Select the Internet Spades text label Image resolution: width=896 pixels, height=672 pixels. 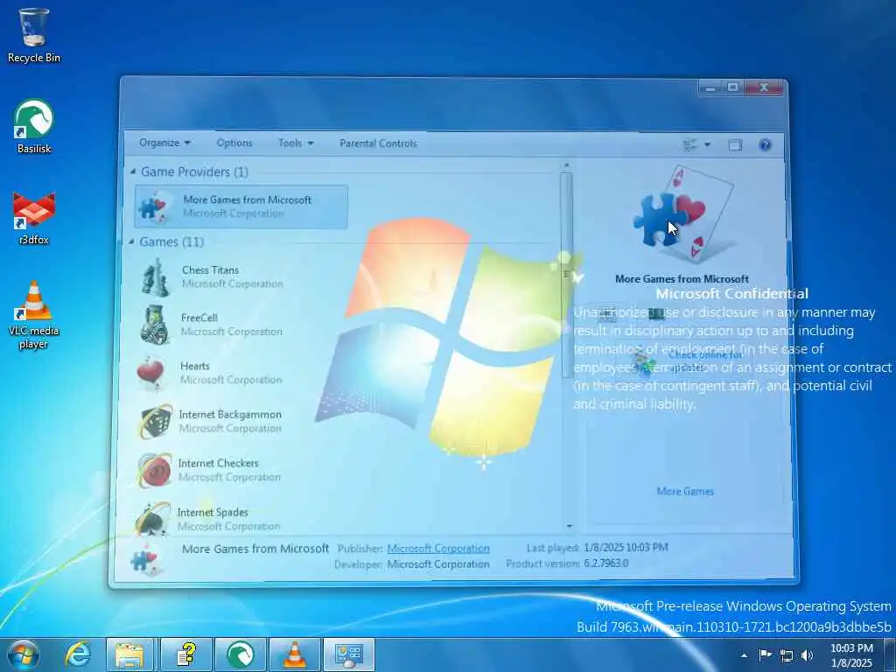tap(213, 512)
